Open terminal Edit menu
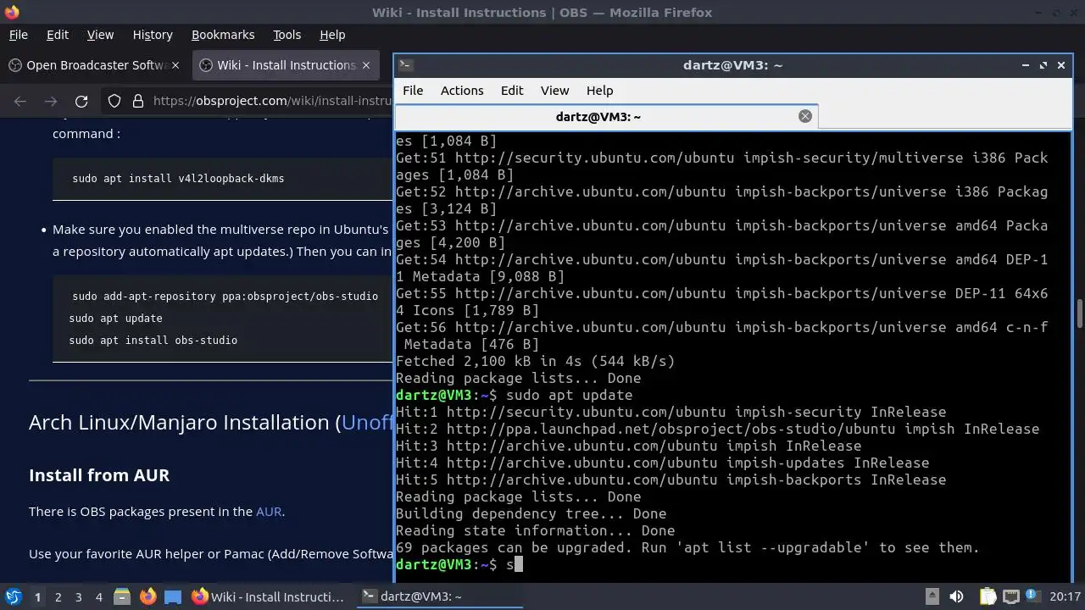Viewport: 1085px width, 610px height. pyautogui.click(x=512, y=91)
